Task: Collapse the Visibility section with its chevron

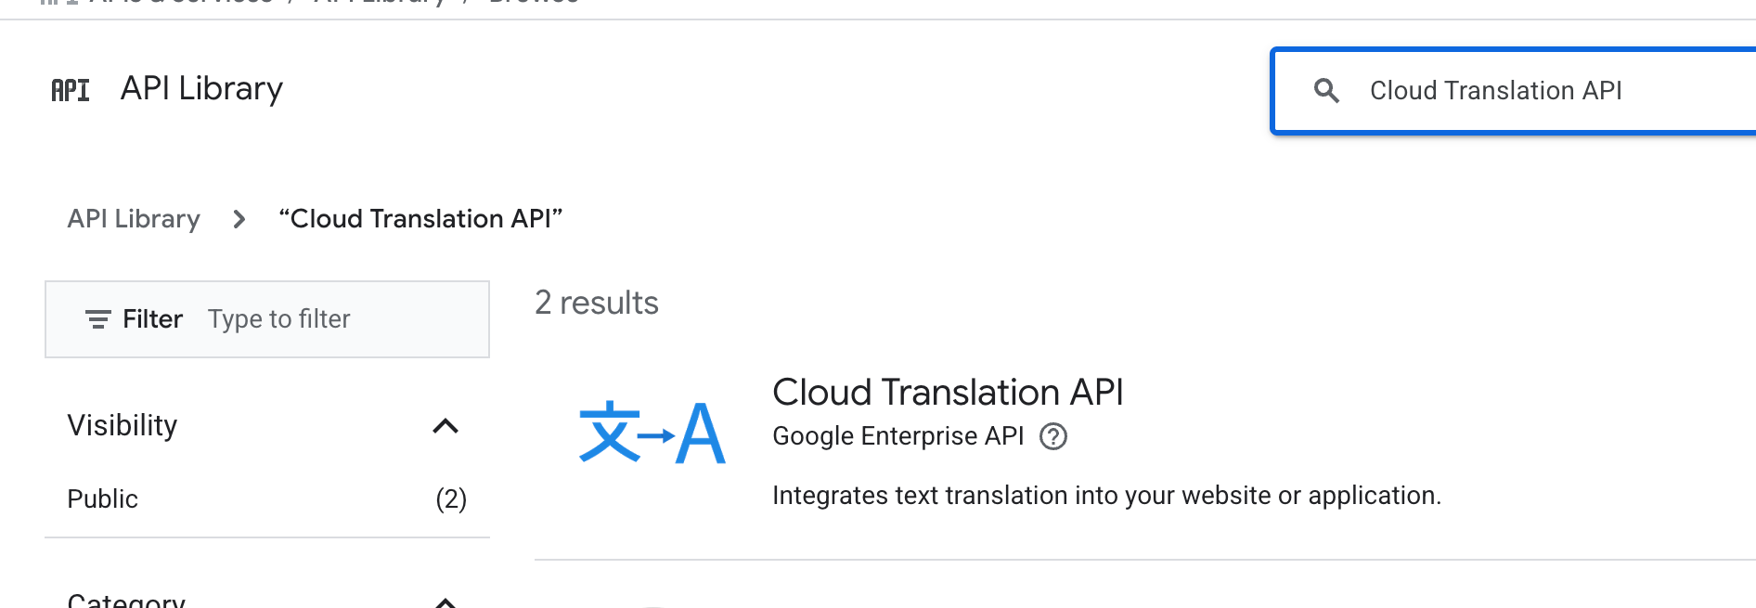Action: click(x=445, y=426)
